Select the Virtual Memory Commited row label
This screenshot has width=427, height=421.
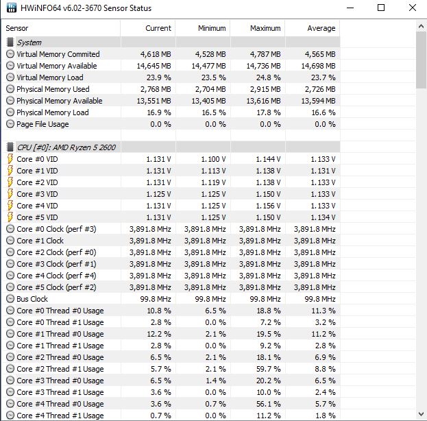[58, 54]
